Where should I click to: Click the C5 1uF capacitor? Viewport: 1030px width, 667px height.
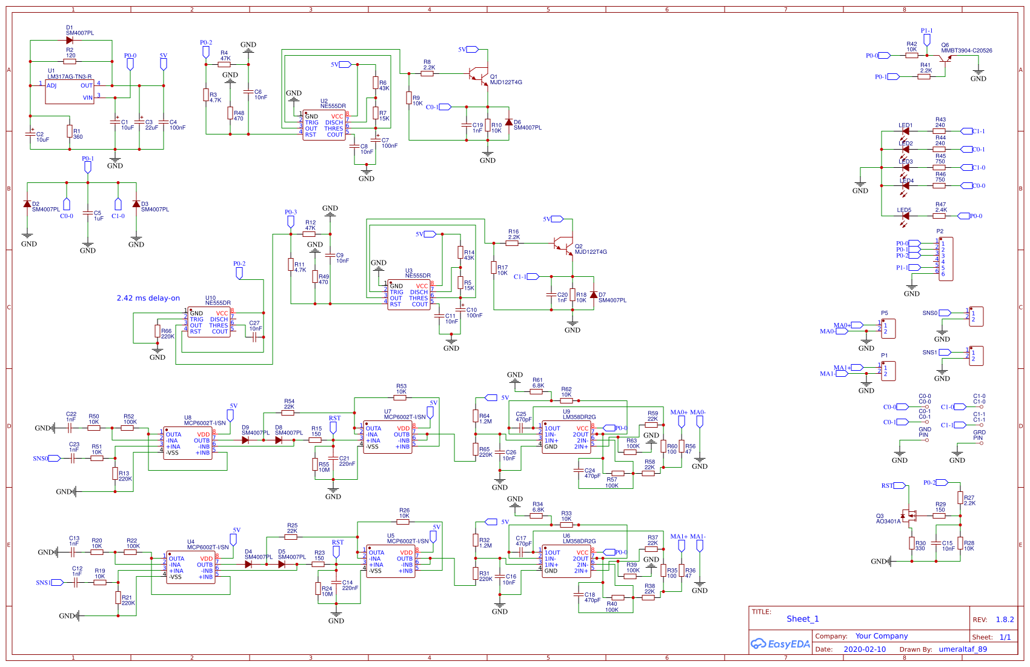tap(88, 213)
